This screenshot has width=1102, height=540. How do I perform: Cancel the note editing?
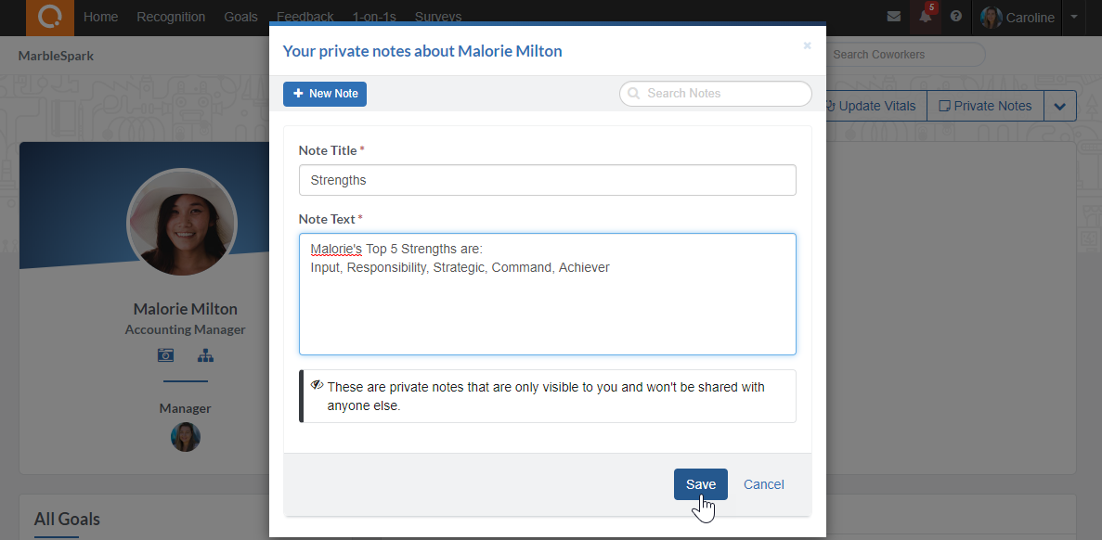pos(763,483)
